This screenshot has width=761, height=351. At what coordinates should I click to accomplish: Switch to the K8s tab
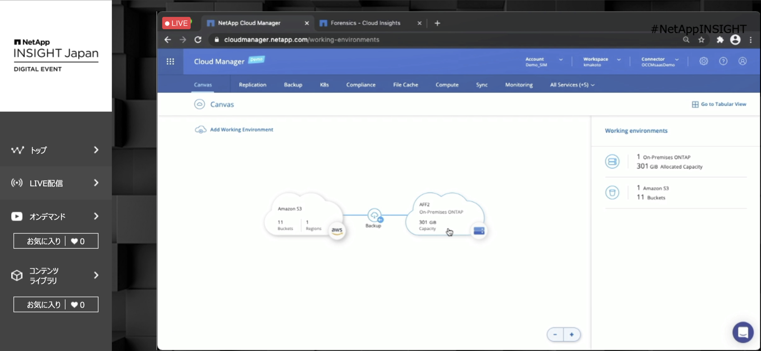click(x=325, y=85)
